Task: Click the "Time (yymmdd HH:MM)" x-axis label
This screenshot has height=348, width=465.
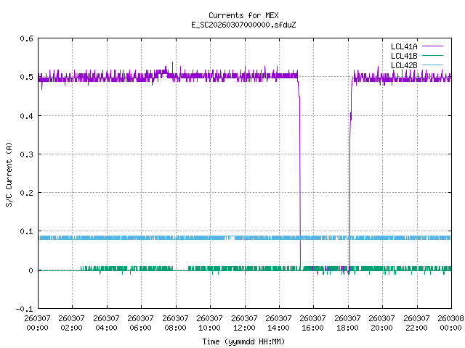Action: tap(243, 341)
